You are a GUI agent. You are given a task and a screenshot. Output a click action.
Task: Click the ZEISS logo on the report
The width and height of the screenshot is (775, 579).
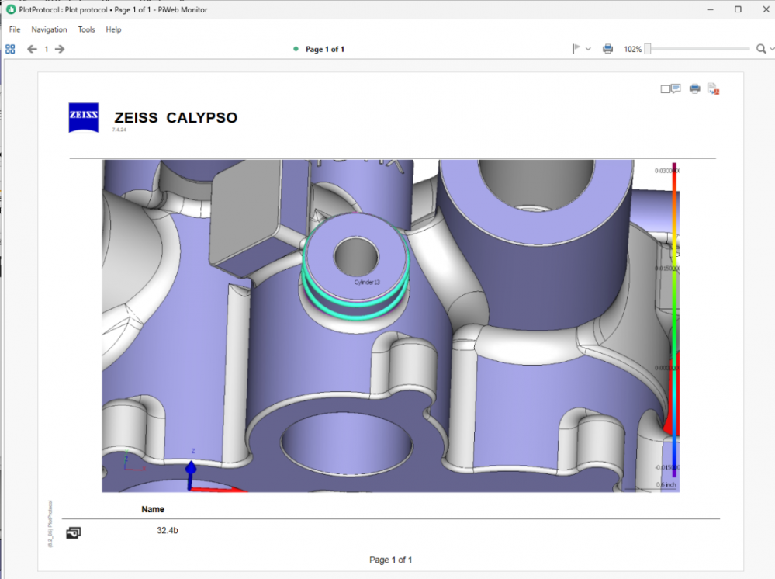(83, 117)
